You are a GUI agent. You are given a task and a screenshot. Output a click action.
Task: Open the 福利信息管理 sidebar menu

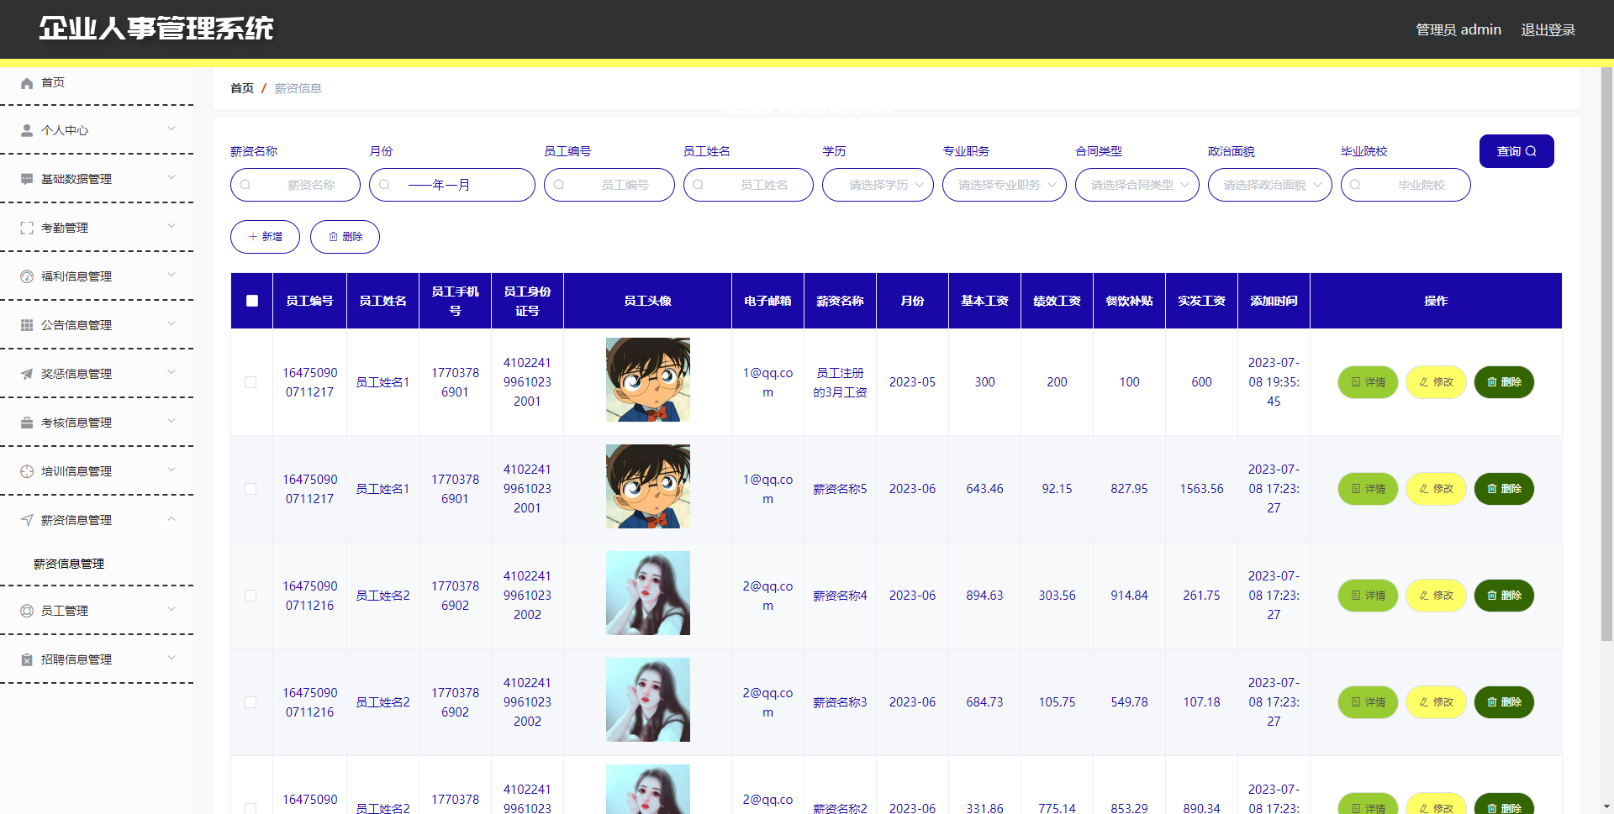click(x=97, y=277)
